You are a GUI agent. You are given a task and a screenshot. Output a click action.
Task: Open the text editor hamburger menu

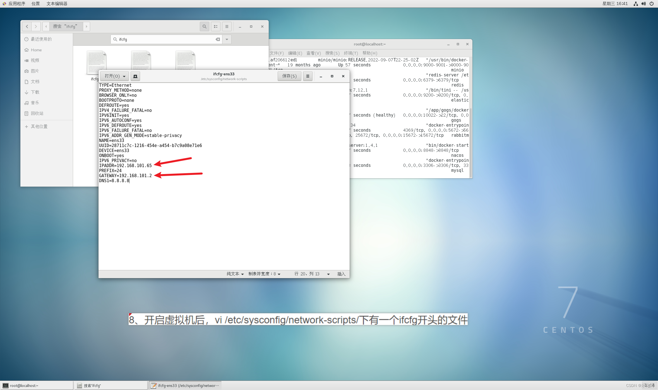[308, 76]
